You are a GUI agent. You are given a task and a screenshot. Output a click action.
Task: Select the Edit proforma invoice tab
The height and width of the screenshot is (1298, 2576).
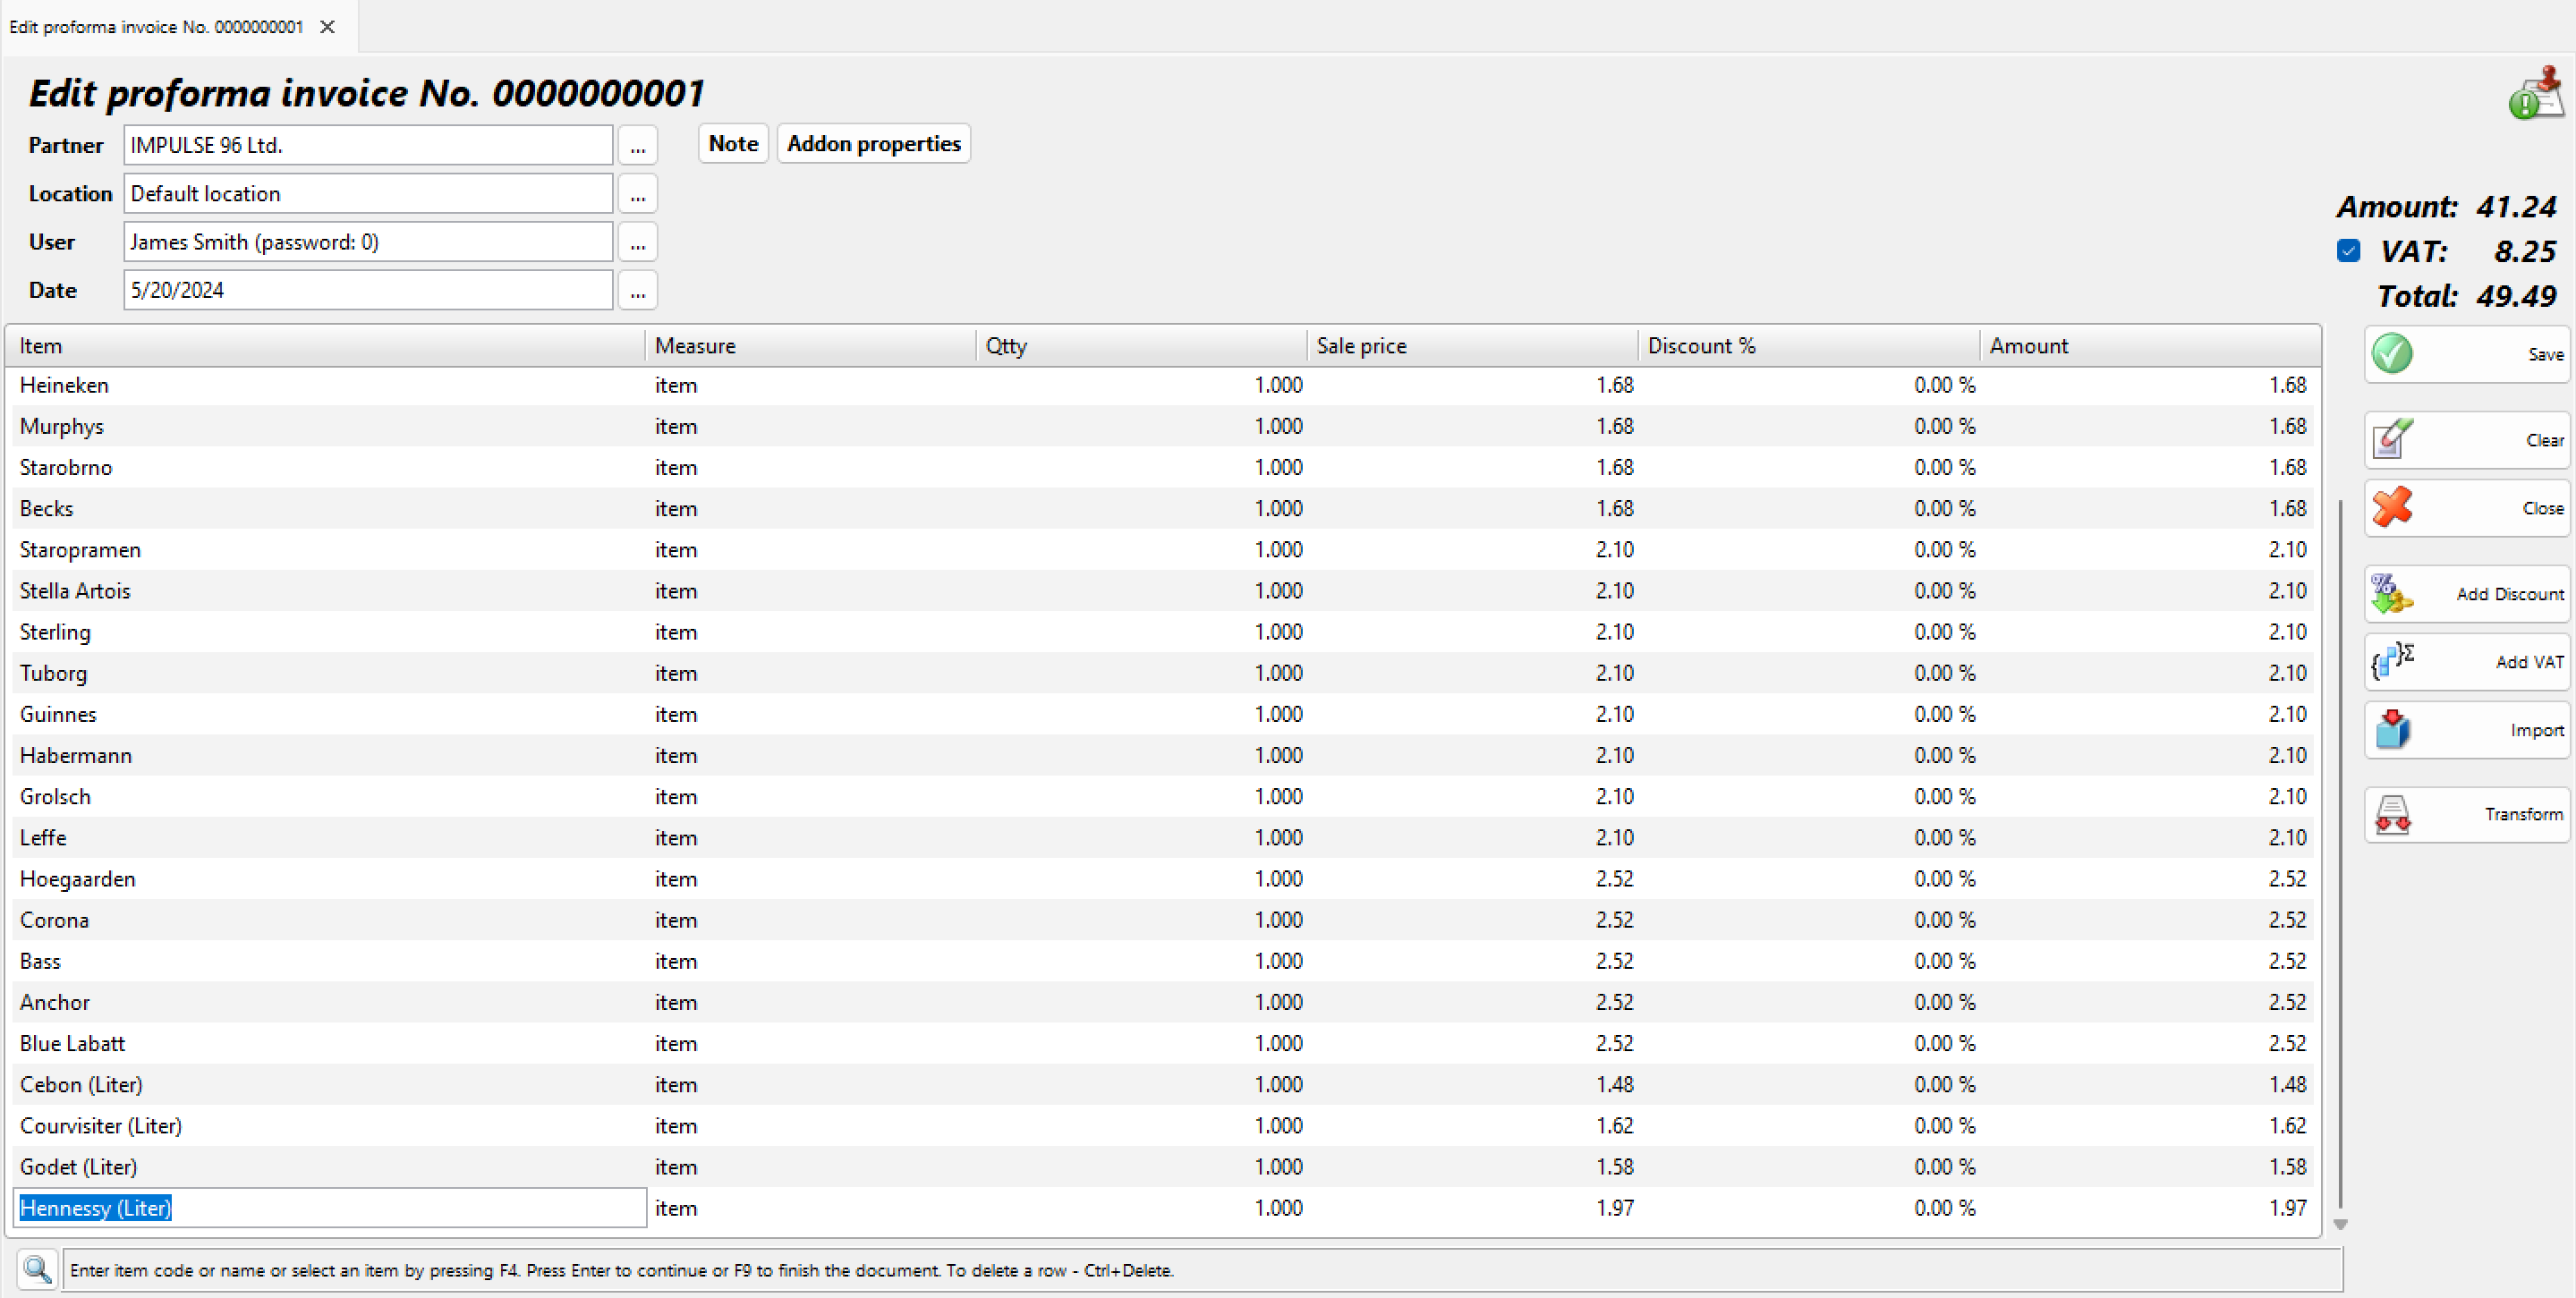tap(156, 27)
